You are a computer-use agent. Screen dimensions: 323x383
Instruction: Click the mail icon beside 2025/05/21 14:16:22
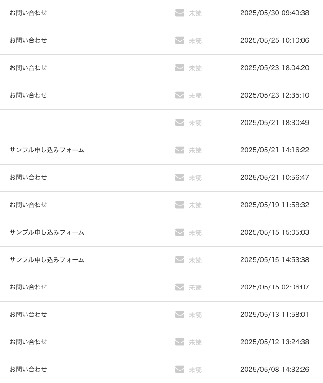click(x=180, y=150)
